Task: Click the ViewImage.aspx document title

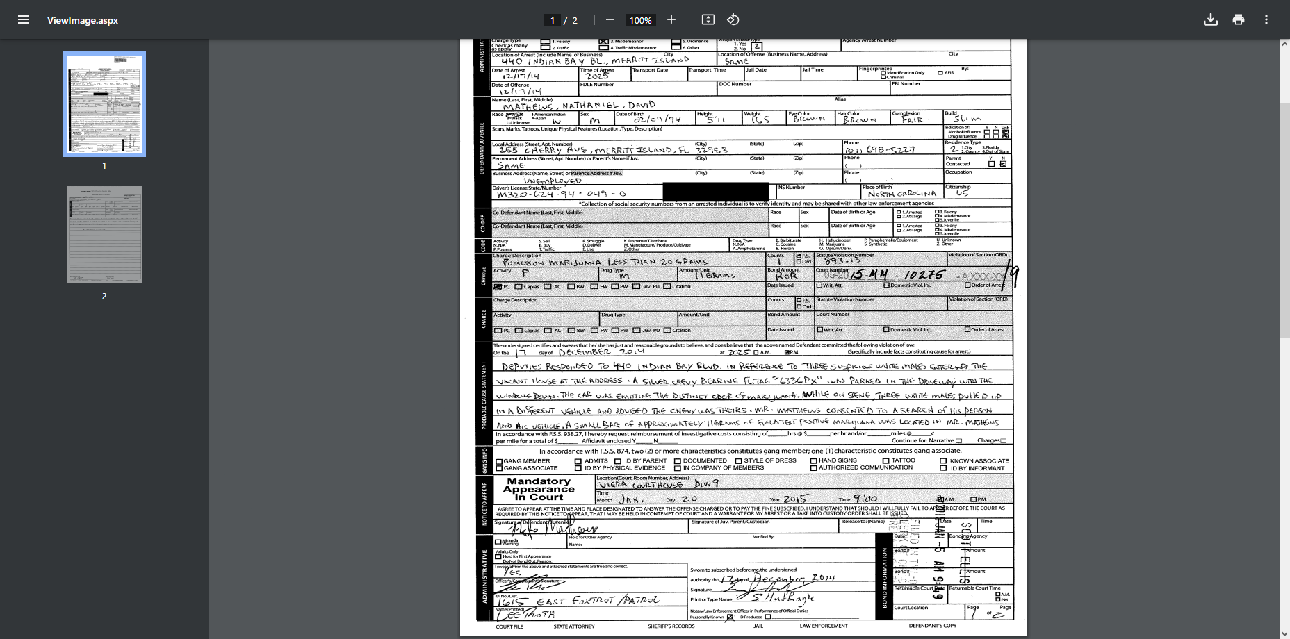Action: coord(82,20)
